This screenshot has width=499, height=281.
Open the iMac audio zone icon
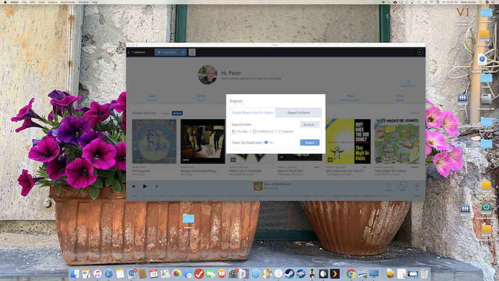click(403, 186)
